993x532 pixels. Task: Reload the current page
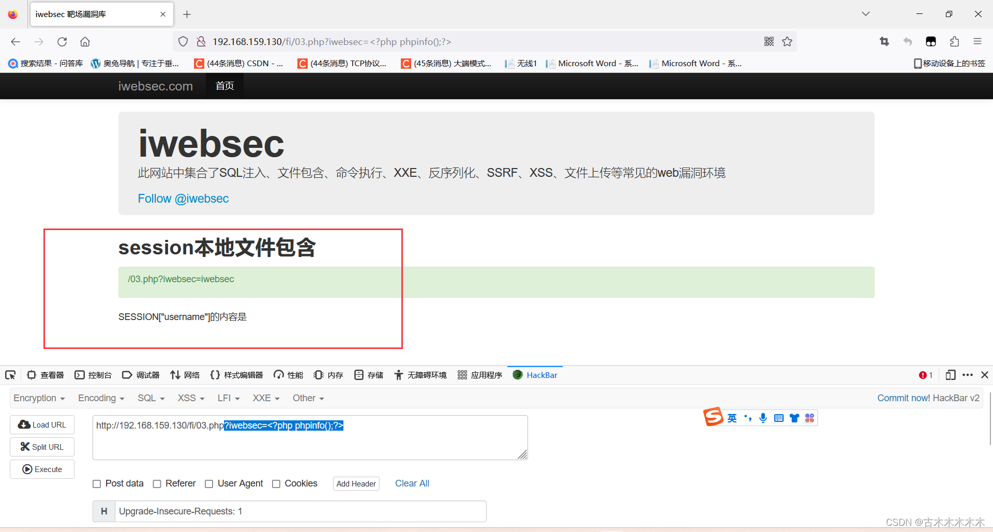click(62, 42)
